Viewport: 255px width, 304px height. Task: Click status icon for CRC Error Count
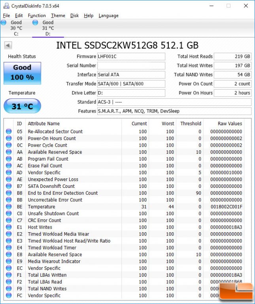tap(9, 220)
